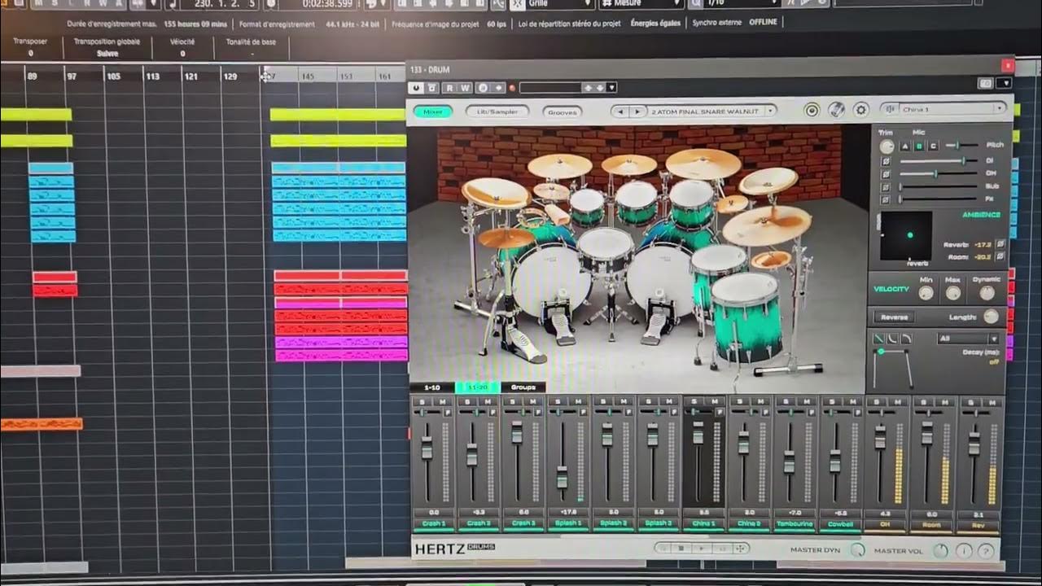Show mixer channels 1-10
The width and height of the screenshot is (1042, 586).
coord(431,387)
